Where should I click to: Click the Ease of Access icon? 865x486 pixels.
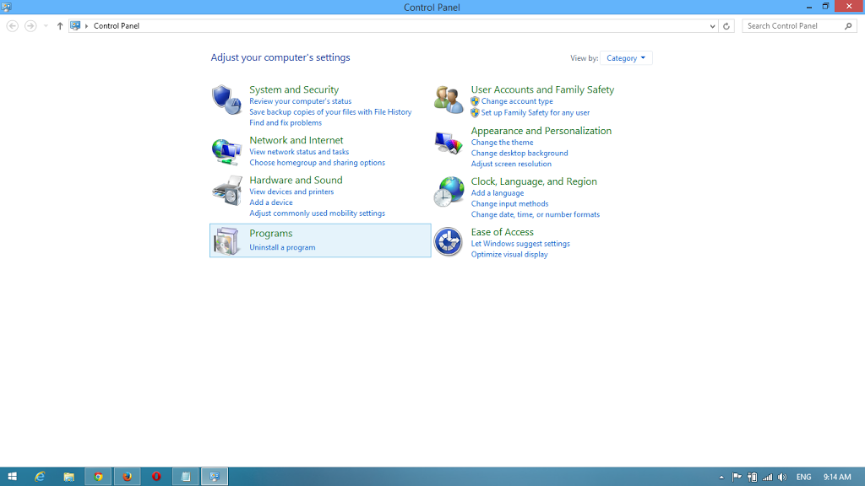tap(448, 242)
